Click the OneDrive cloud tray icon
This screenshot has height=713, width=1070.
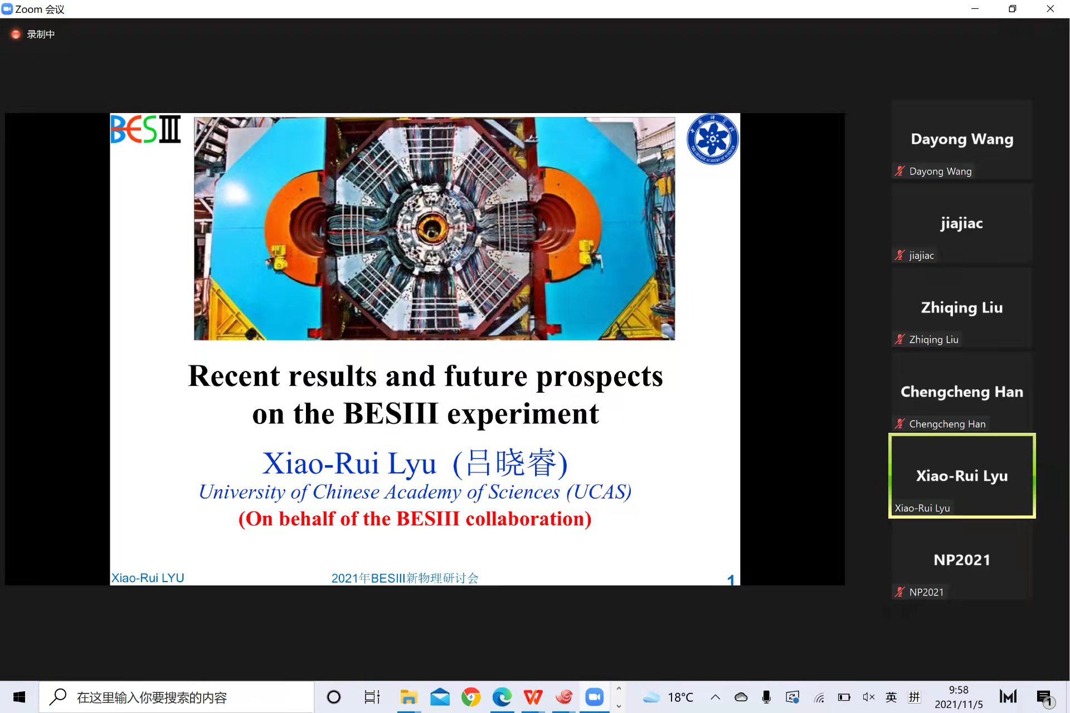741,697
